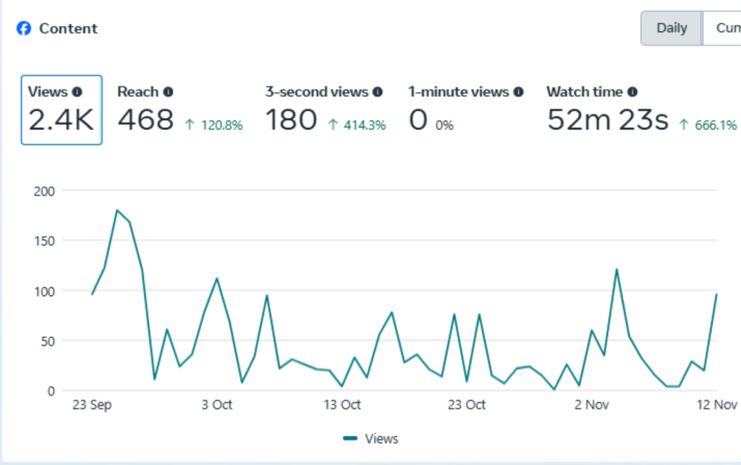Select the Views metric card
The image size is (741, 465).
click(62, 110)
